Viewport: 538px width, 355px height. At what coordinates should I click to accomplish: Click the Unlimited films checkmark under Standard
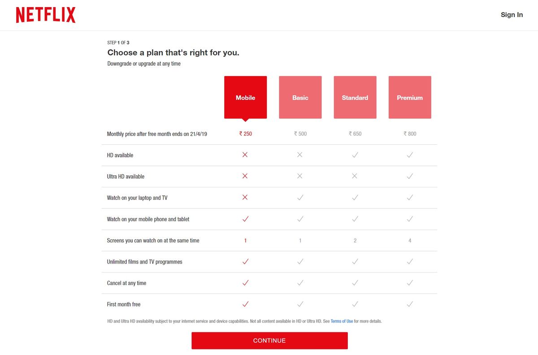[x=355, y=261]
